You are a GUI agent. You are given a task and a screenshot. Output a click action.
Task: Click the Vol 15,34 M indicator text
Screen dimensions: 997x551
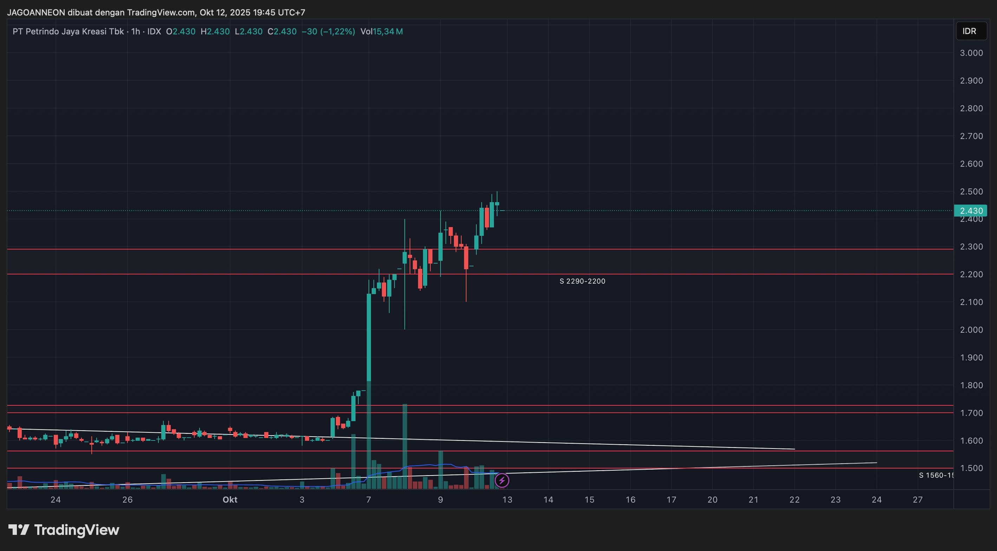[381, 31]
